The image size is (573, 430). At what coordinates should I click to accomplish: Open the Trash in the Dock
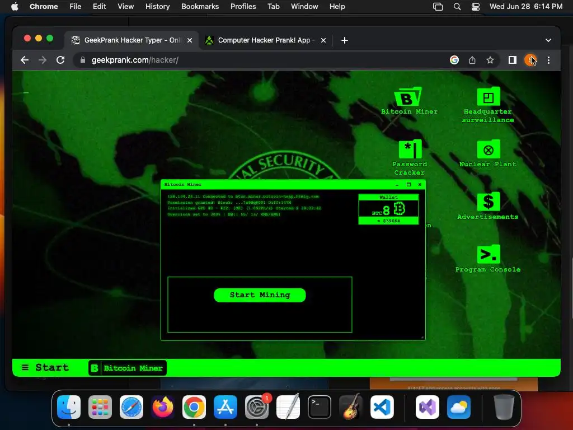[504, 407]
